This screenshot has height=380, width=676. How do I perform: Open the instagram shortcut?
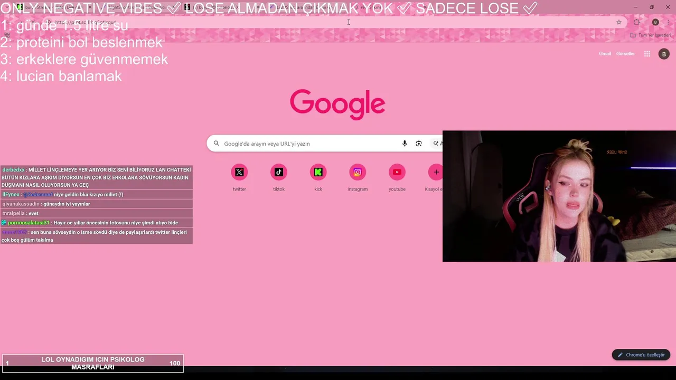pyautogui.click(x=358, y=172)
